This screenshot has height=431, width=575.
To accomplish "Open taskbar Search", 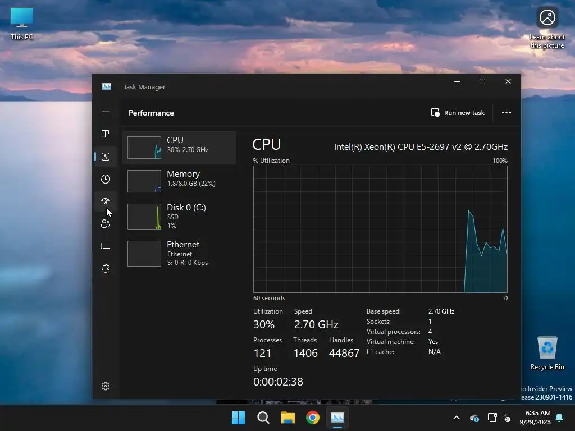I will (x=263, y=418).
